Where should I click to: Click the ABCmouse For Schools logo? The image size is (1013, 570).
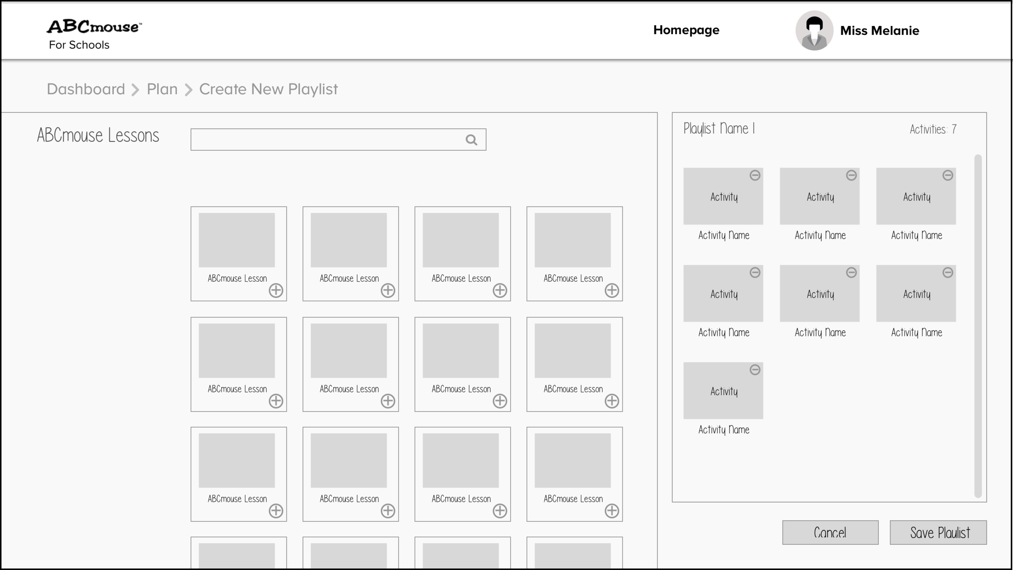click(94, 35)
